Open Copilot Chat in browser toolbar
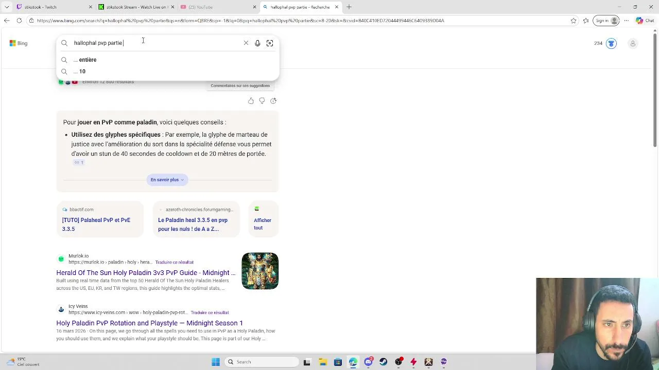This screenshot has height=370, width=659. coord(645,21)
